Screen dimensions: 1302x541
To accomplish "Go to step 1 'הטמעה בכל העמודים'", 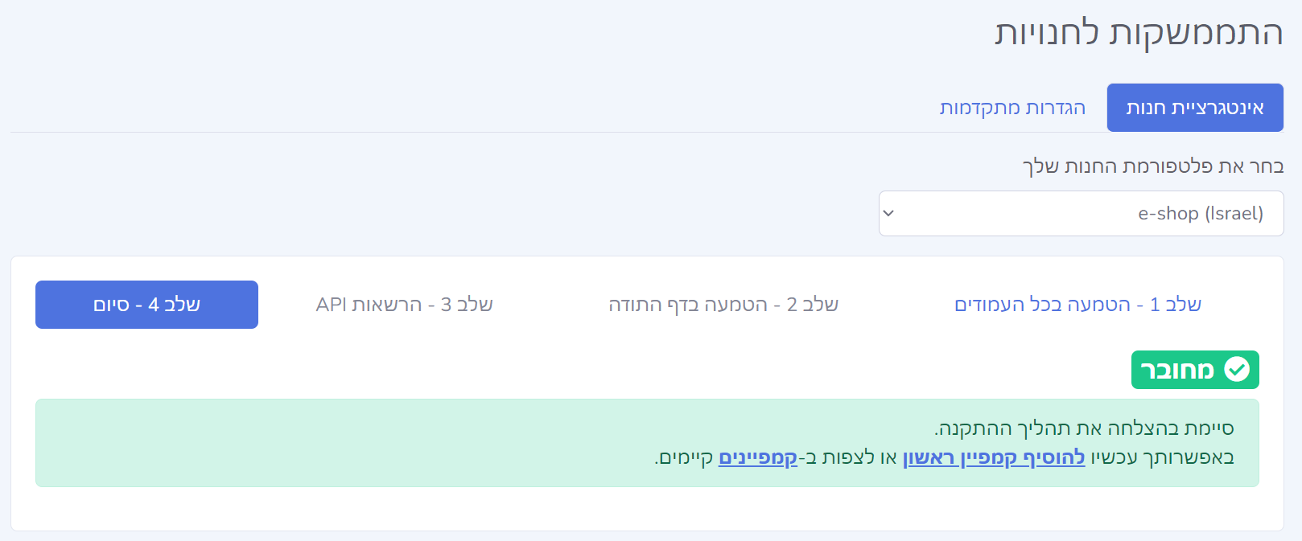I will click(x=1077, y=305).
